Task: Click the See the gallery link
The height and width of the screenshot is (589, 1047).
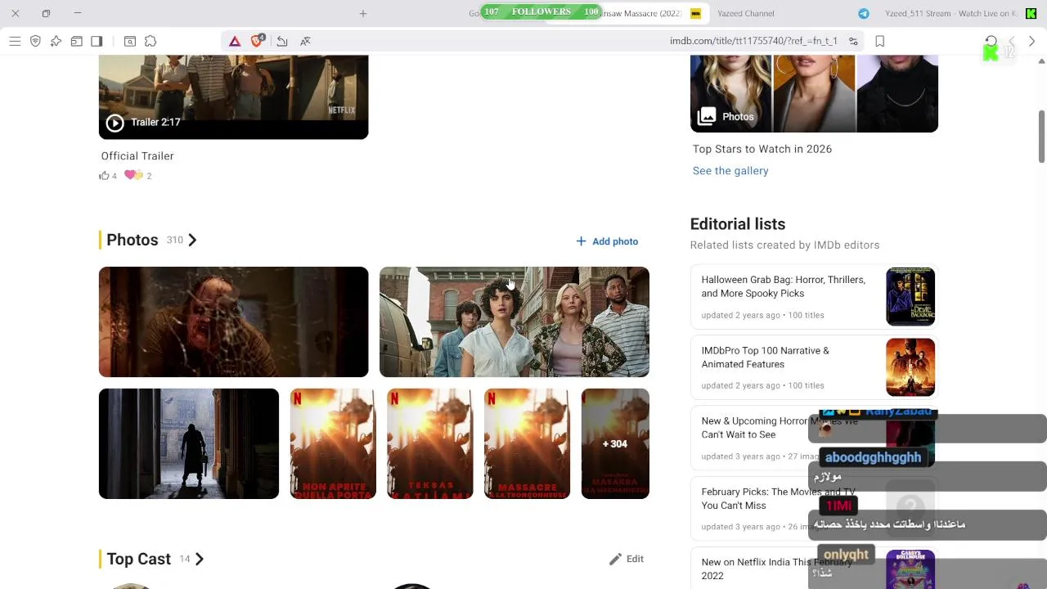Action: (x=730, y=171)
